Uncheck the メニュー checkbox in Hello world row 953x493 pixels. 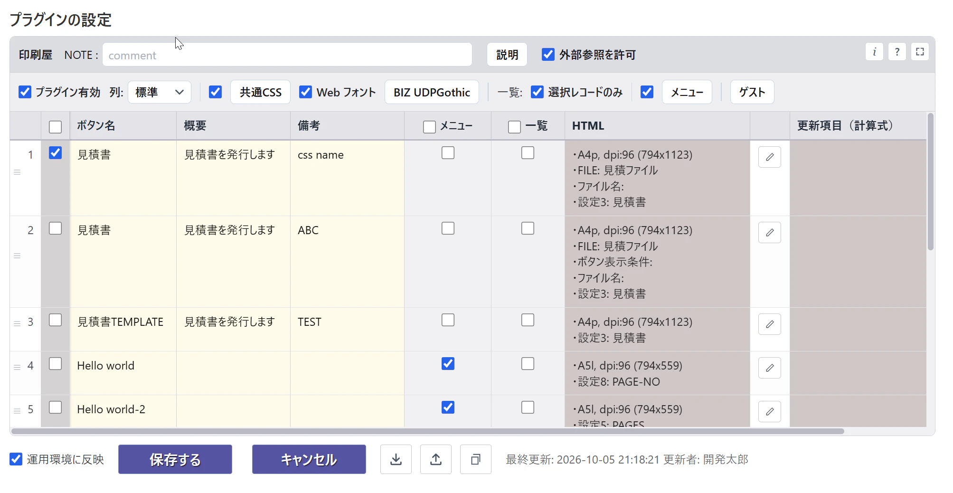[448, 363]
